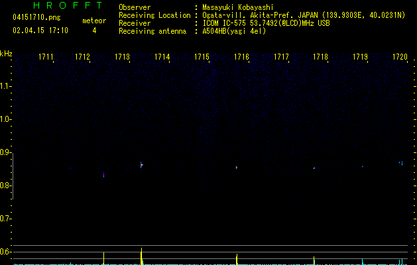Screen dimensions: 417x265
Task: Click the kHz axis unit label
Action: pyautogui.click(x=6, y=54)
